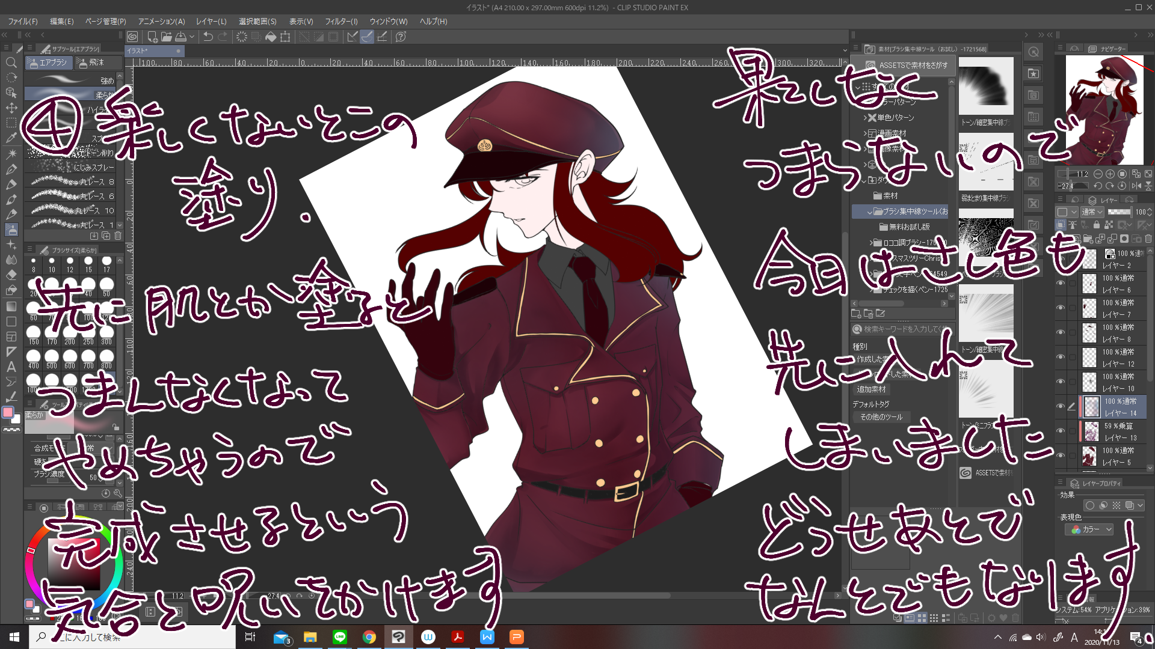
Task: Hide layer レイヤー 14 with its eye icon
Action: point(1061,406)
